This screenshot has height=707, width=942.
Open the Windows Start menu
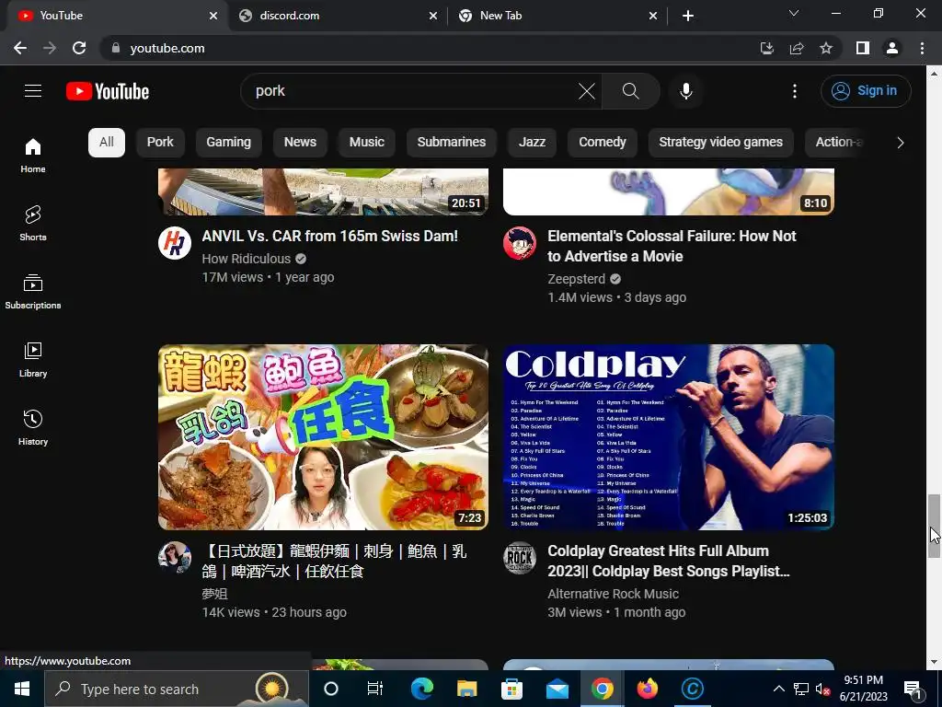22,689
